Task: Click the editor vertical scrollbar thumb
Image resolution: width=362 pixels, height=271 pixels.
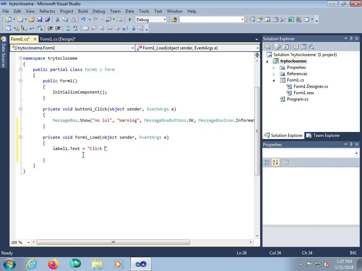Action: coord(257,131)
